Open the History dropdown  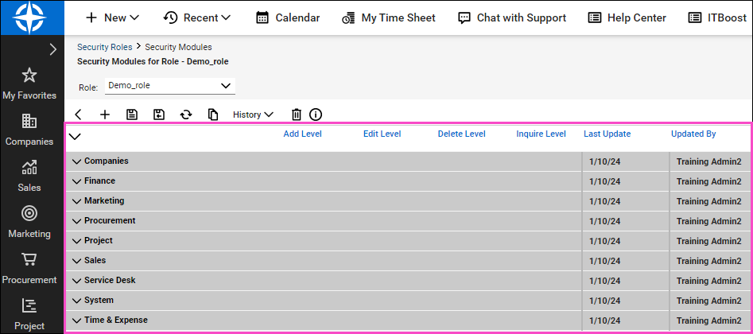(x=253, y=115)
